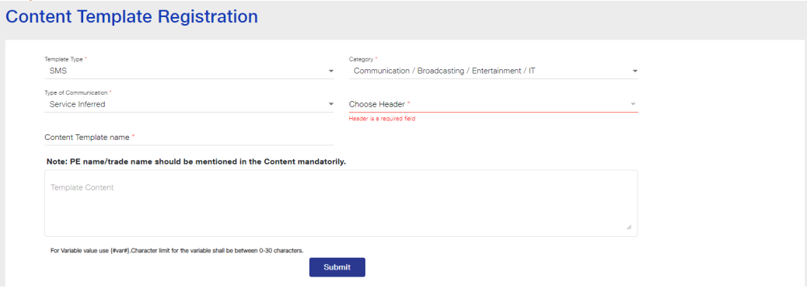Screen dimensions: 807x299
Task: Click the PE name/trade name note text
Action: (x=196, y=162)
